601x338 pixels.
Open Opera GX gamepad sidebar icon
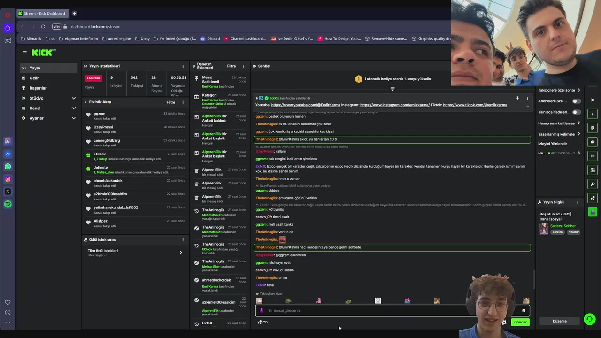coord(8,40)
